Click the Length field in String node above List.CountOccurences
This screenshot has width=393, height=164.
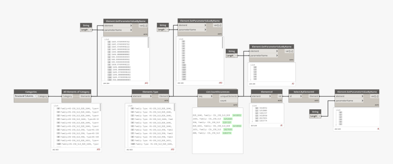pyautogui.click(x=230, y=56)
